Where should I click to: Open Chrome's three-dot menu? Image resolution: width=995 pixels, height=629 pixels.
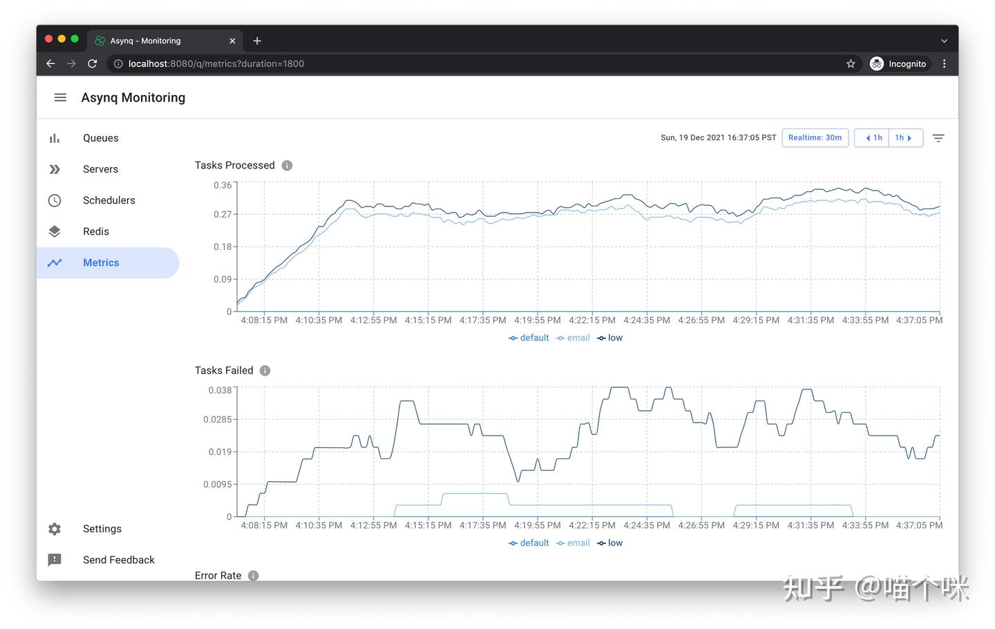[944, 64]
